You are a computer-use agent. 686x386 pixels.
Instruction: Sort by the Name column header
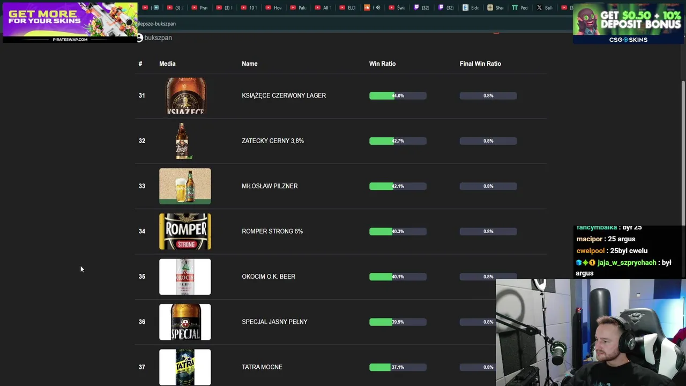pos(250,64)
